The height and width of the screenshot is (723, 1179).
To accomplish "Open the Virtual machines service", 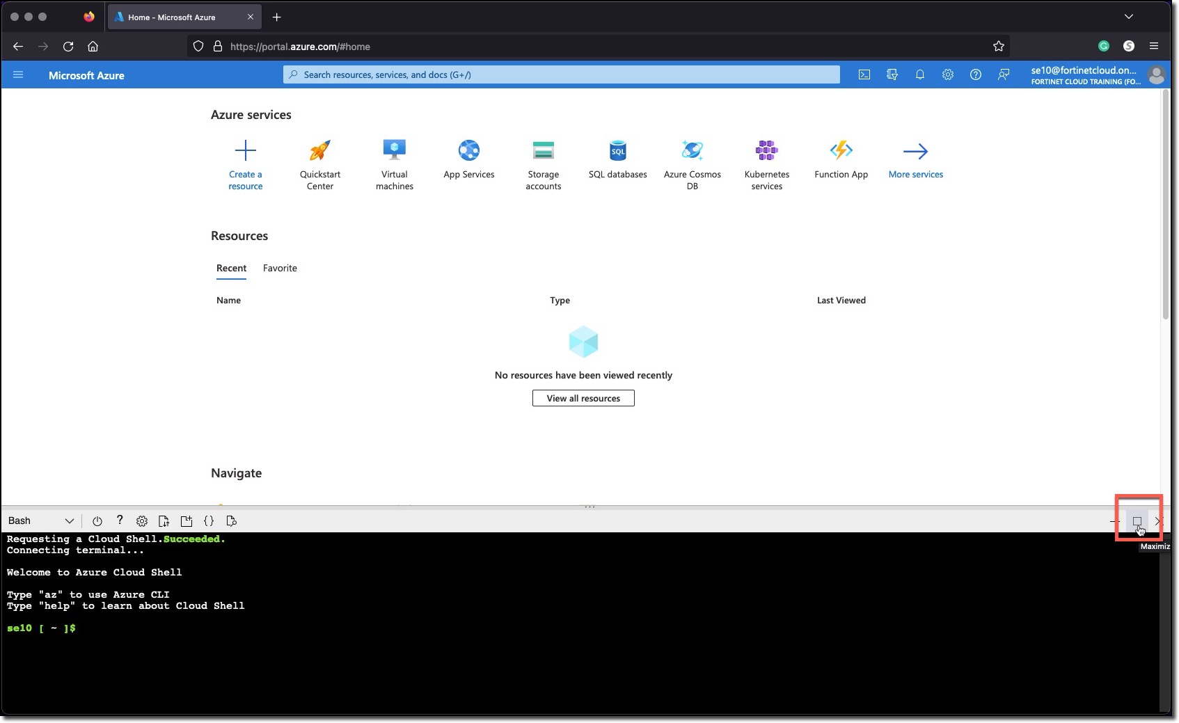I will 395,165.
